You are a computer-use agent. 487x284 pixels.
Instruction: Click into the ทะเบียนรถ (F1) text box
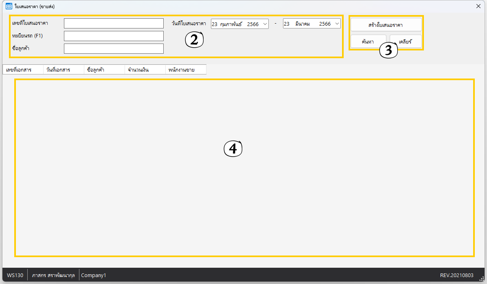114,36
